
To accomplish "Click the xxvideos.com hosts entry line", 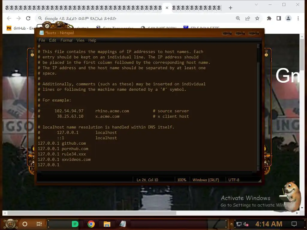I will click(x=64, y=159).
